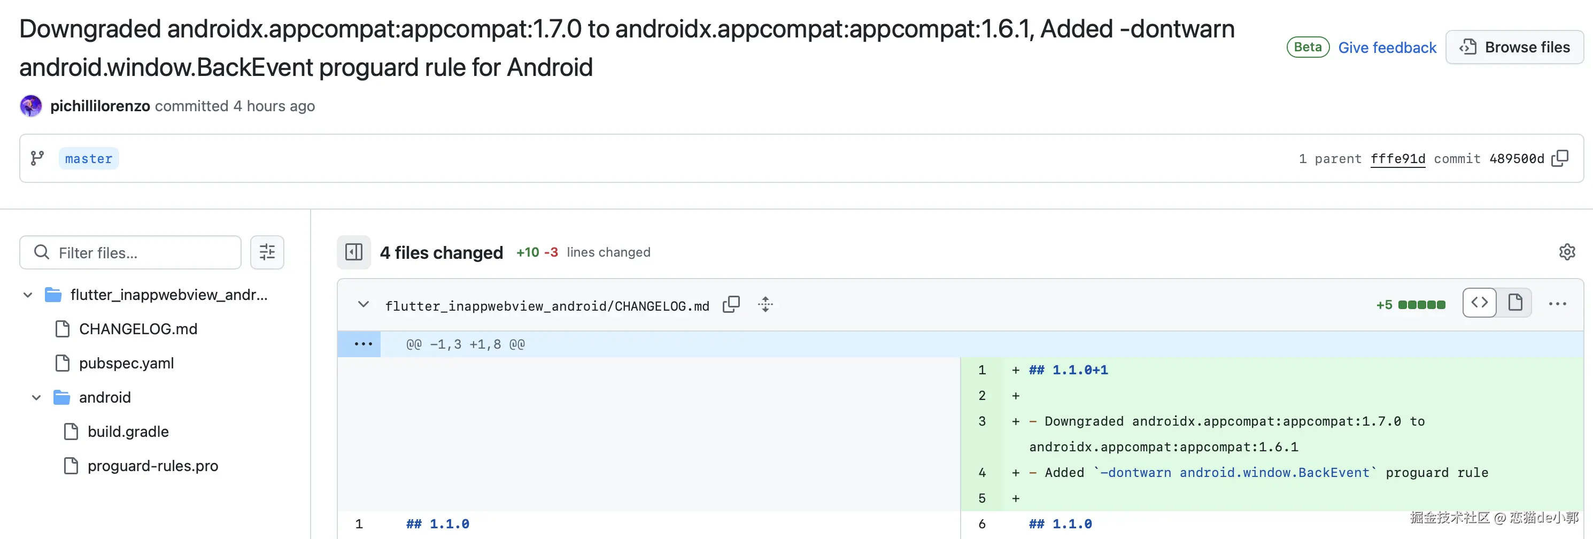Viewport: 1593px width, 539px height.
Task: Expand the hidden lines above hunk
Action: (363, 344)
